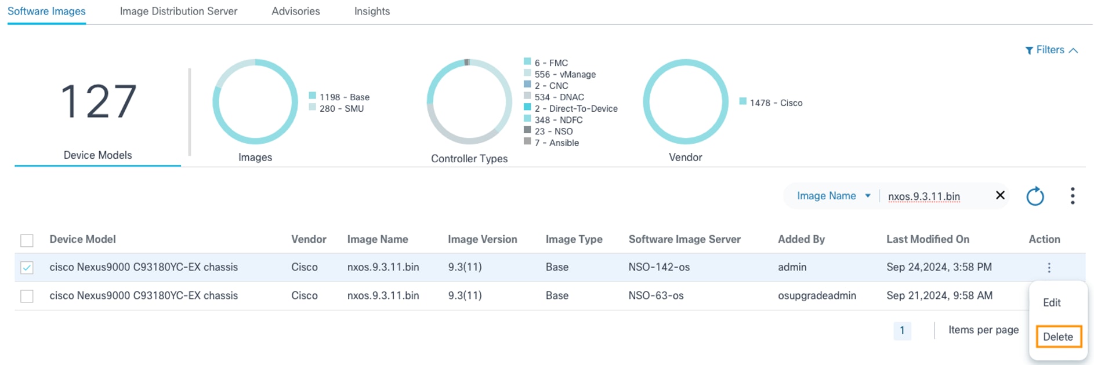This screenshot has height=365, width=1094.
Task: Click the Images donut chart
Action: coord(255,102)
